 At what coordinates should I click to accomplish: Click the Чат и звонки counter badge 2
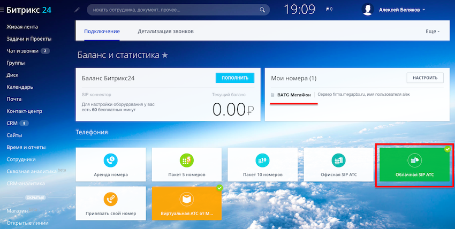pos(45,51)
